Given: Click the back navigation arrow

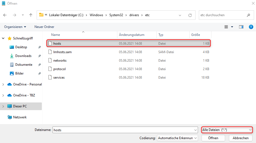Looking at the screenshot, I should click(x=5, y=15).
